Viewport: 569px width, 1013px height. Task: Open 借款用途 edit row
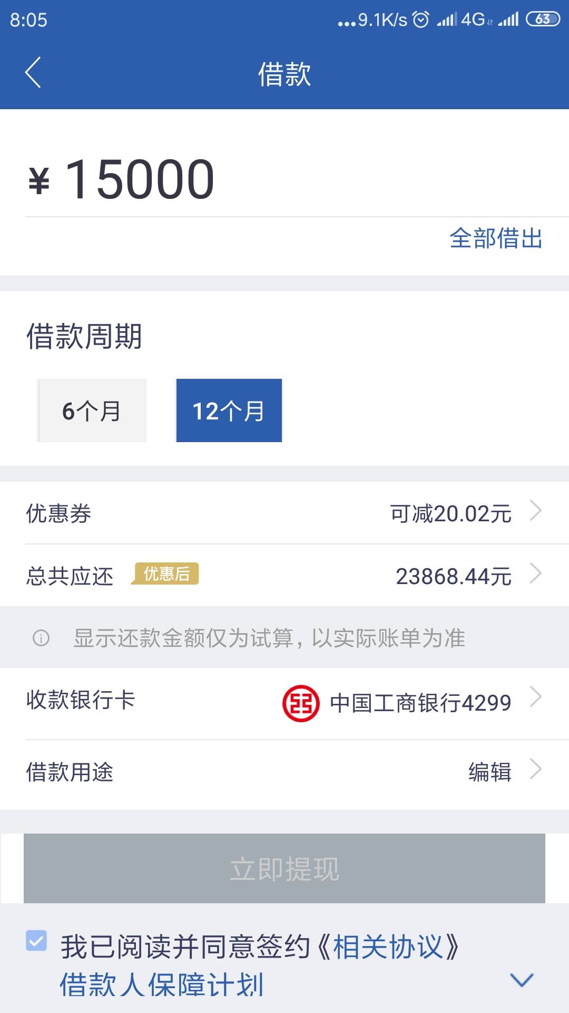pyautogui.click(x=284, y=772)
